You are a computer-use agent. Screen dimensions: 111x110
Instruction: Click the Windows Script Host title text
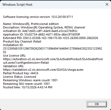17,5
